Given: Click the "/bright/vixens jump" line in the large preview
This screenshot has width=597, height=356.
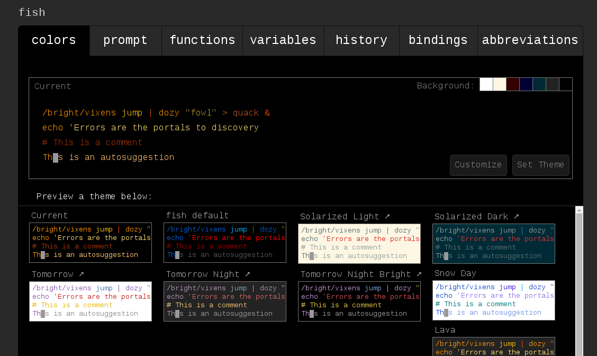Looking at the screenshot, I should click(x=156, y=113).
